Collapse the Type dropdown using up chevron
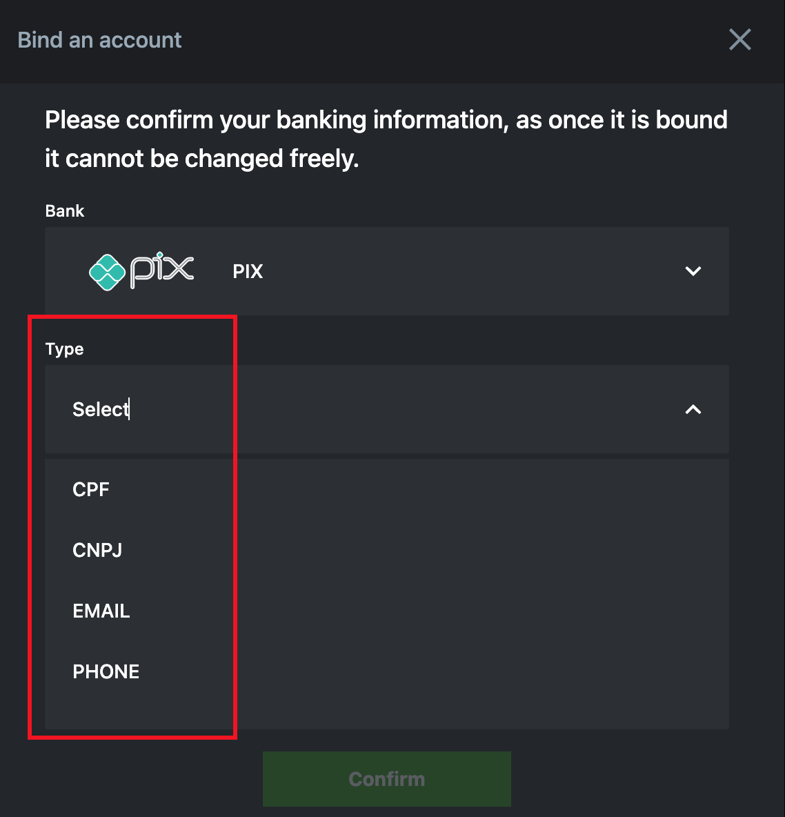785x817 pixels. [693, 409]
